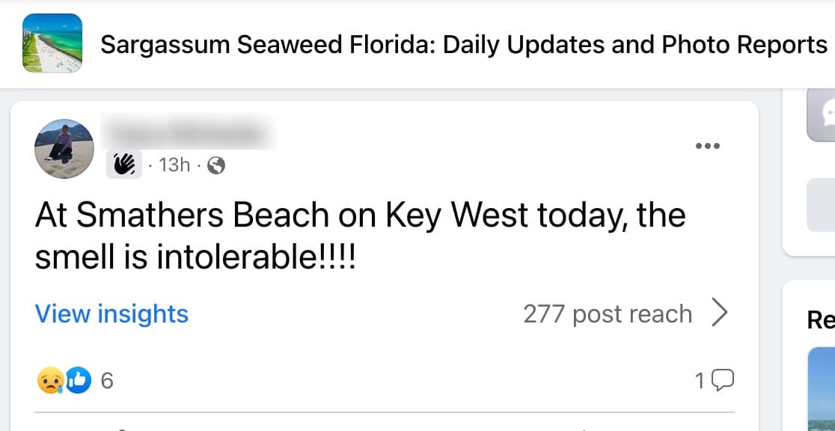Open the post via the 13h timestamp
Image resolution: width=835 pixels, height=431 pixels.
coord(174,165)
